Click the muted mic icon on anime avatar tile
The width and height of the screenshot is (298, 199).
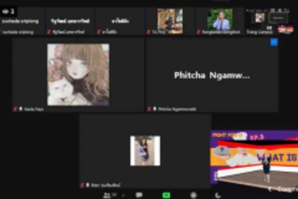15,109
